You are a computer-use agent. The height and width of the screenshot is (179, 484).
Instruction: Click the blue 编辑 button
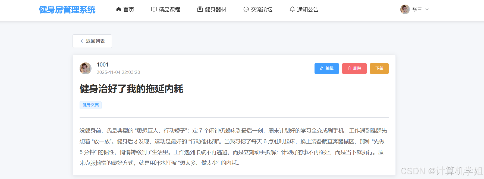click(327, 68)
